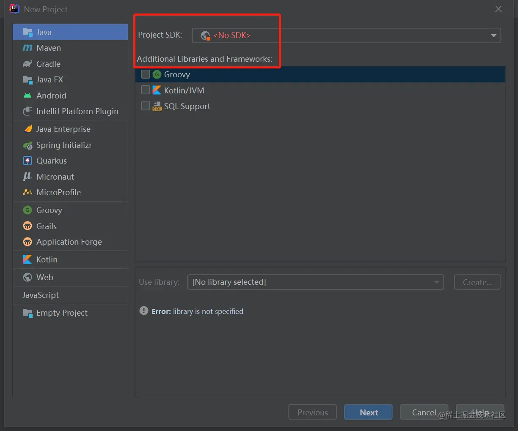
Task: Select Empty Project option
Action: pos(70,313)
